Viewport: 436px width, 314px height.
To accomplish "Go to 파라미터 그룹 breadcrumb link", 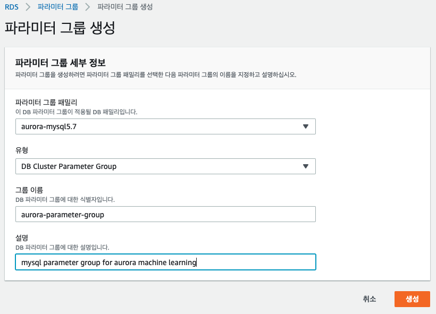I will 58,7.
